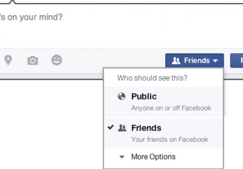The height and width of the screenshot is (169, 243).
Task: Click the checkmark next to Friends
Action: (111, 127)
